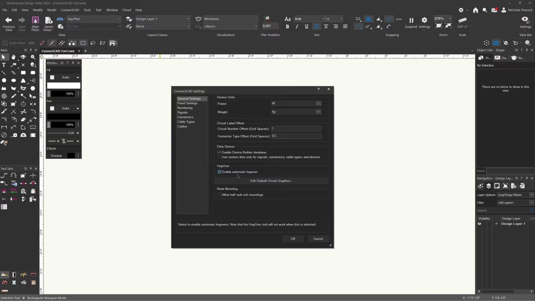Select the Text tool
Image resolution: width=535 pixels, height=301 pixels.
(x=4, y=65)
